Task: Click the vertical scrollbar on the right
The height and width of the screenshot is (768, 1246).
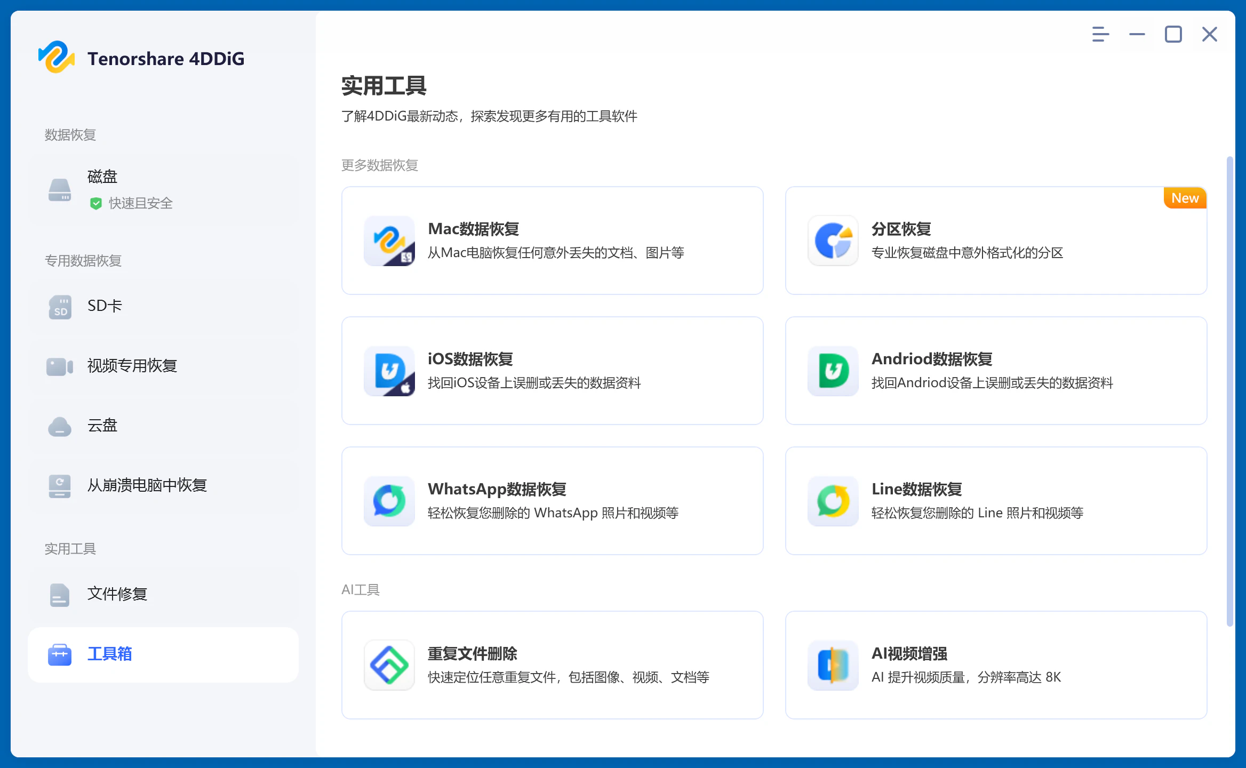Action: (x=1229, y=391)
